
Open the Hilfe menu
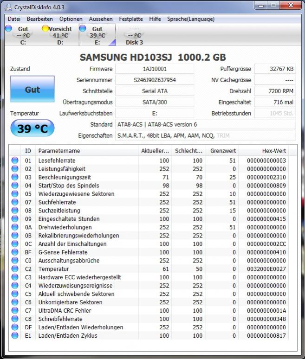[155, 19]
